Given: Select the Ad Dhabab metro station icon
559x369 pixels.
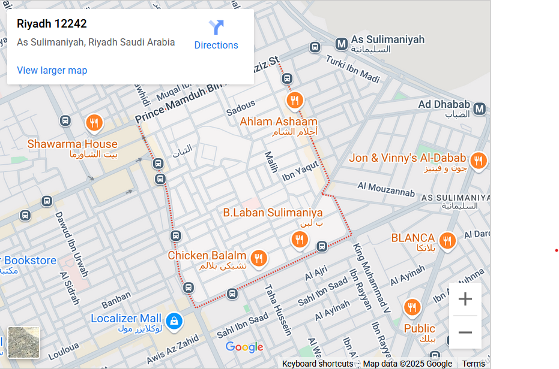Looking at the screenshot, I should 480,109.
